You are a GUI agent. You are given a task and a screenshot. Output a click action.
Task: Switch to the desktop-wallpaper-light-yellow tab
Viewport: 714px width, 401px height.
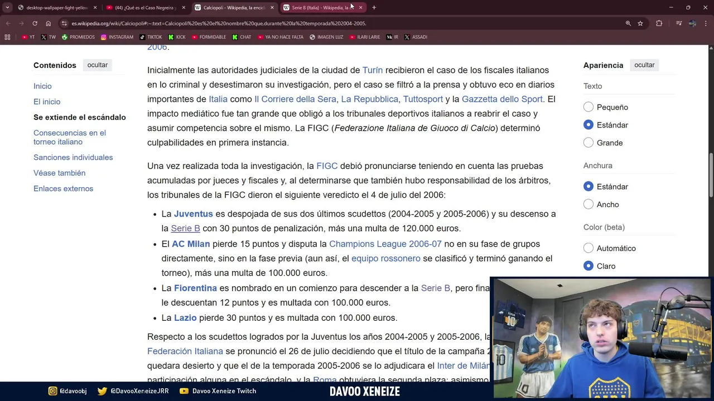click(x=57, y=8)
